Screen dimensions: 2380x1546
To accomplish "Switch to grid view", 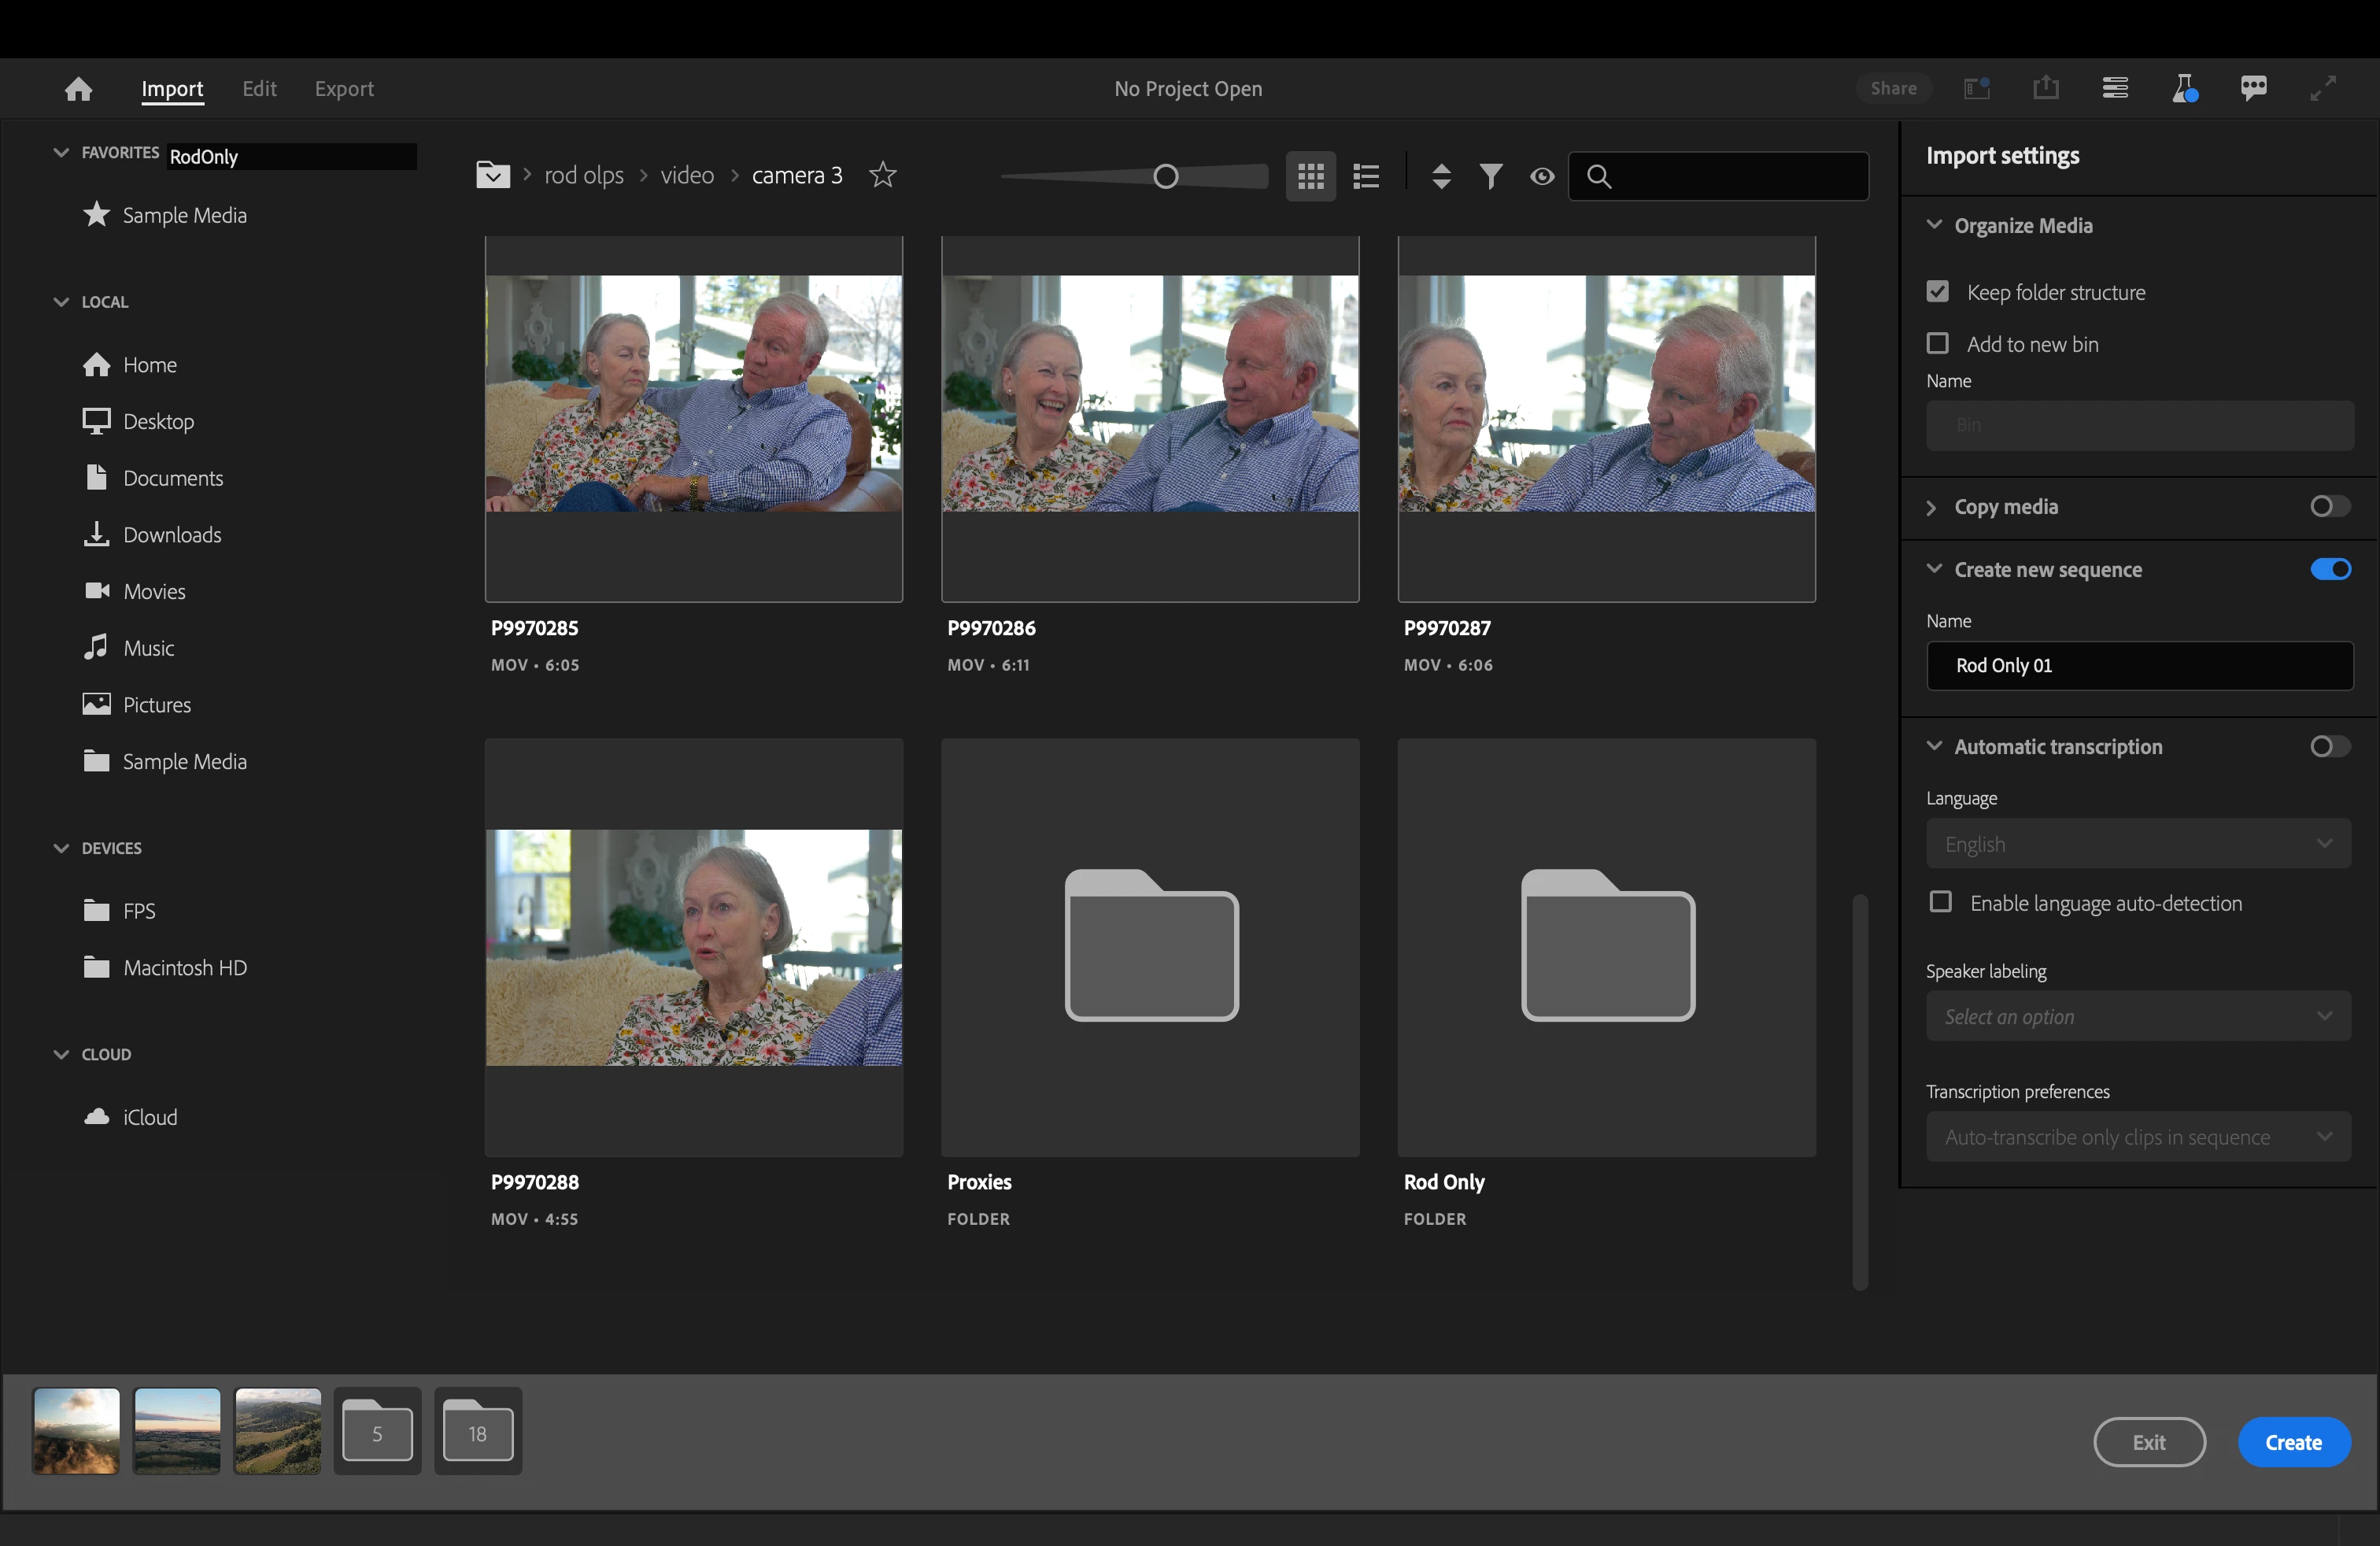I will click(x=1310, y=177).
